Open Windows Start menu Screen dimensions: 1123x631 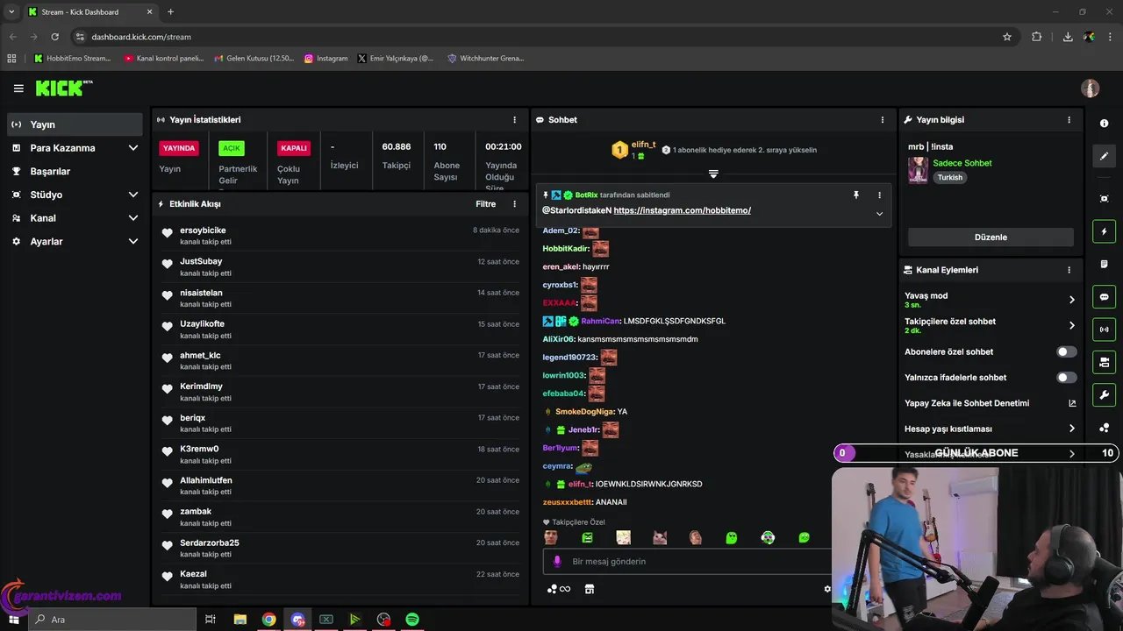pos(13,620)
